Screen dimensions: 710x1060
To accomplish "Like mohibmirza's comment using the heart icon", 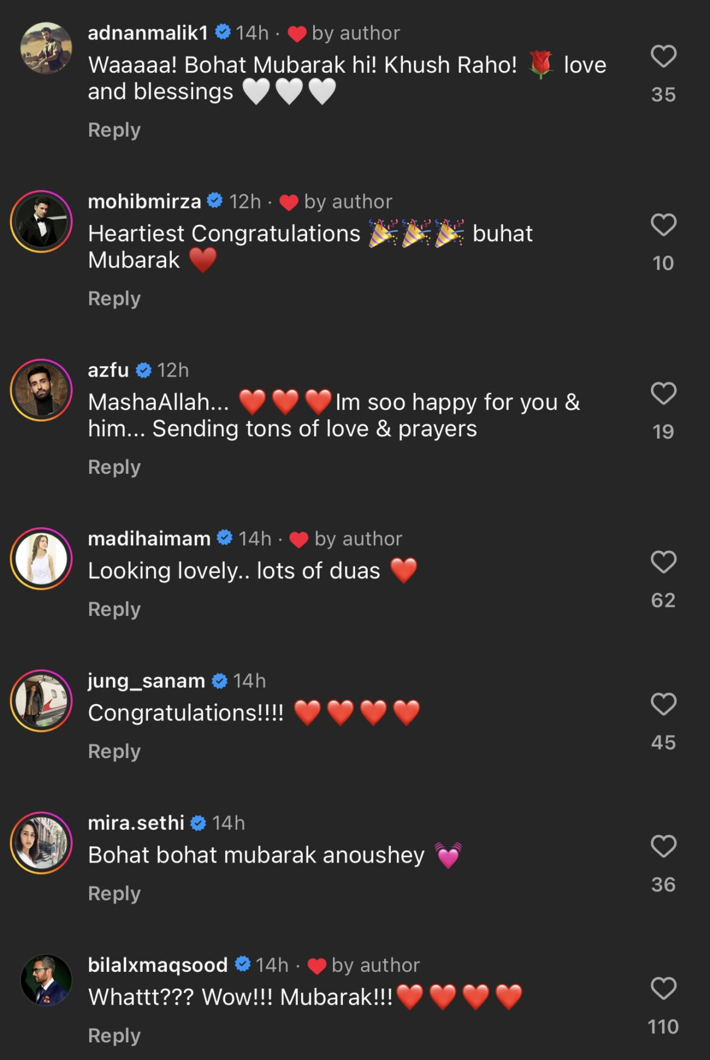I will coord(663,225).
